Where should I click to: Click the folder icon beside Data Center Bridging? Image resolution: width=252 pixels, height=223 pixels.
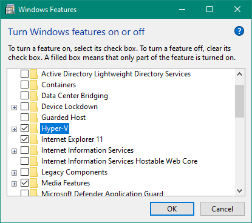[x=33, y=96]
